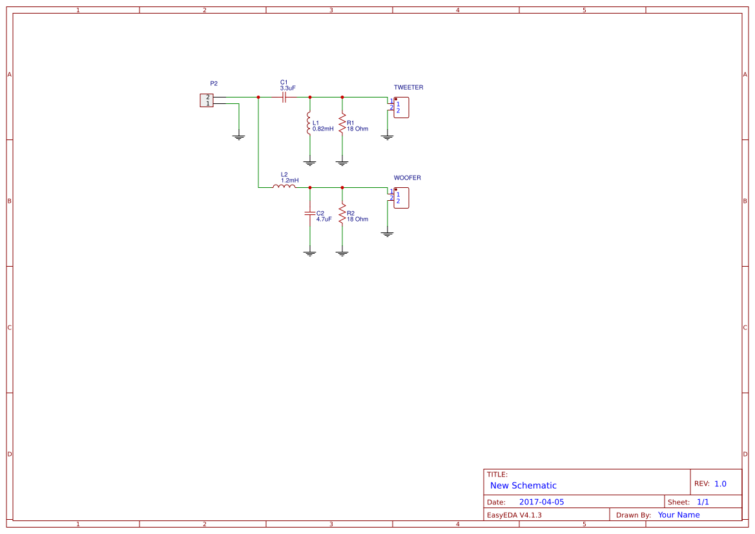Screen dimensions: 755x534
Task: Click the 'Your Name' drawn-by text
Action: point(677,515)
